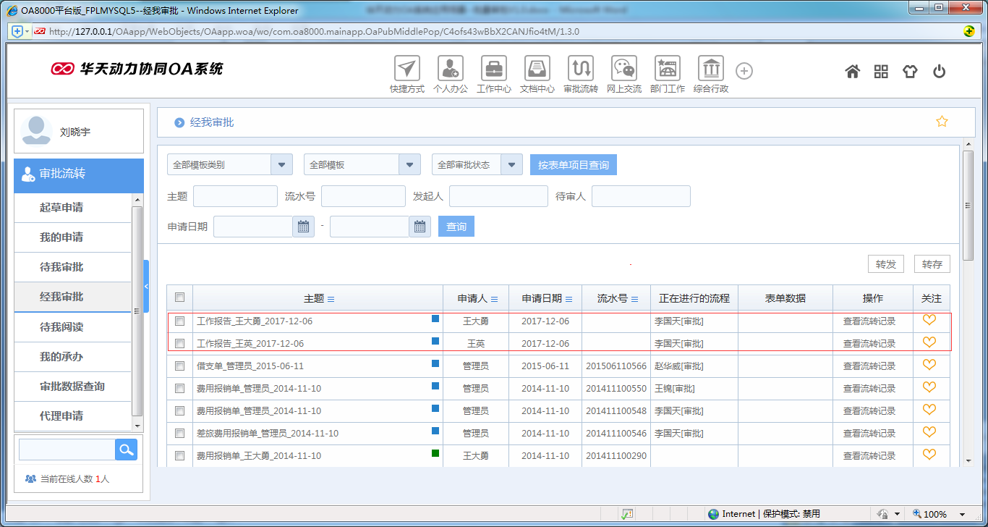This screenshot has height=527, width=988.
Task: Check the select-all checkbox in table header
Action: [180, 298]
